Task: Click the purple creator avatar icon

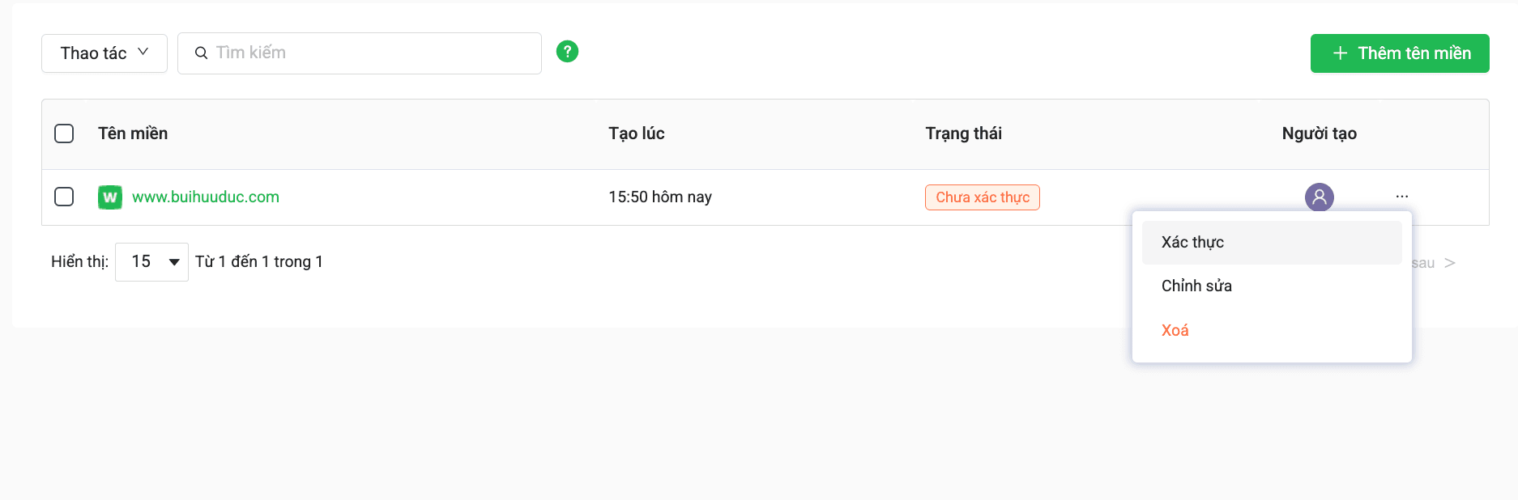Action: click(x=1319, y=197)
